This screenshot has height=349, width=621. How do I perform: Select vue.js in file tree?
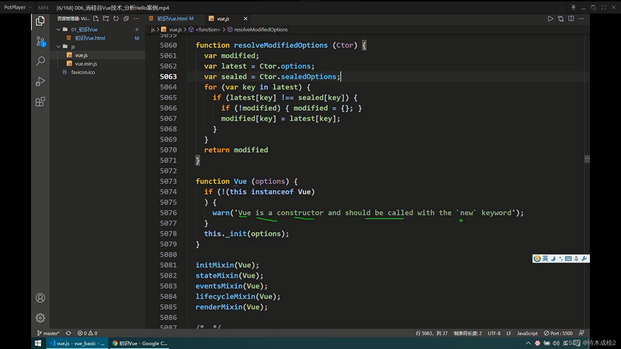click(x=82, y=55)
